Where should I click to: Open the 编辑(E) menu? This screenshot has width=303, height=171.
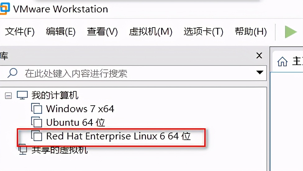tap(61, 32)
